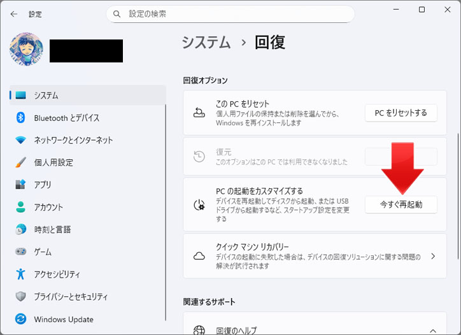Open Bluetooth とデバイス settings

click(x=66, y=118)
